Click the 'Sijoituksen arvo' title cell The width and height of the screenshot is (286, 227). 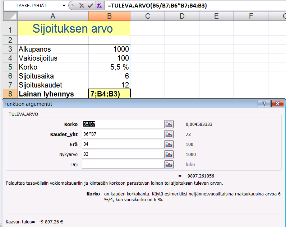click(74, 28)
